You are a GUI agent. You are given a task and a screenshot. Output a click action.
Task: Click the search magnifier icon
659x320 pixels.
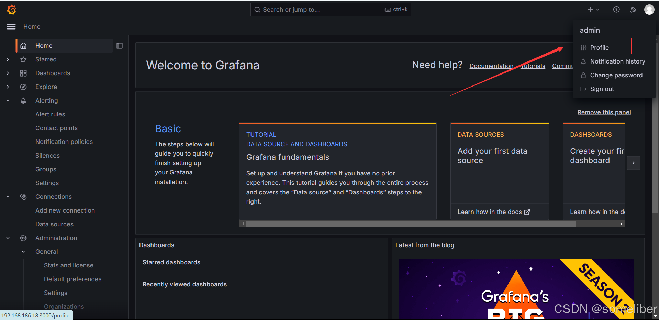click(x=257, y=10)
